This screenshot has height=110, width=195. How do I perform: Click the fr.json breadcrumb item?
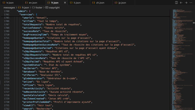click(26, 8)
